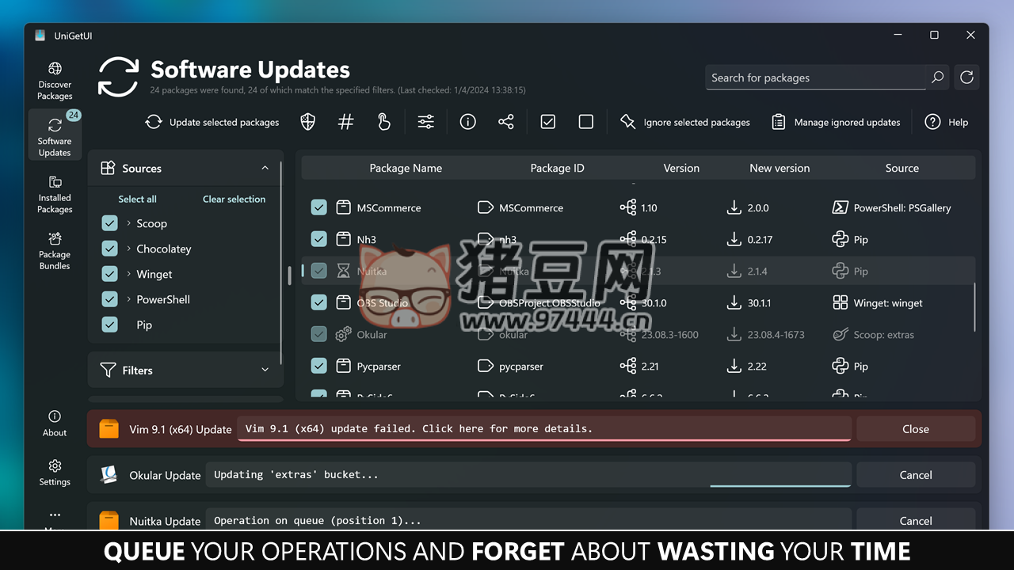1014x570 pixels.
Task: Cancel the Nuitka Update operation
Action: pyautogui.click(x=916, y=520)
